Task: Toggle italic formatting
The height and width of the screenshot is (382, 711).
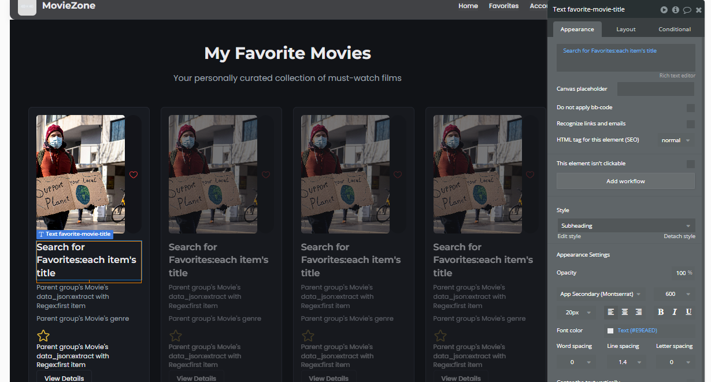Action: pyautogui.click(x=675, y=311)
